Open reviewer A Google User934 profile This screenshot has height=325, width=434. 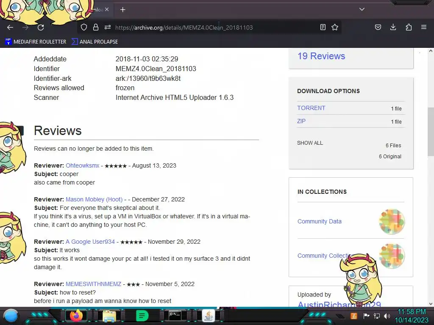[x=90, y=242]
